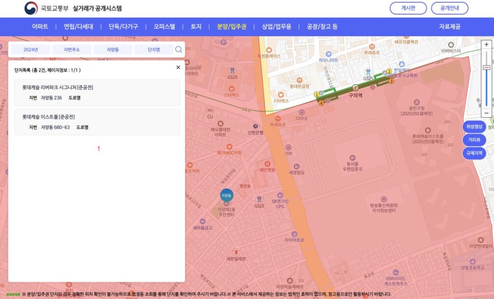Click the search magnifier icon
Screen dimensions: 494x299
(178, 50)
